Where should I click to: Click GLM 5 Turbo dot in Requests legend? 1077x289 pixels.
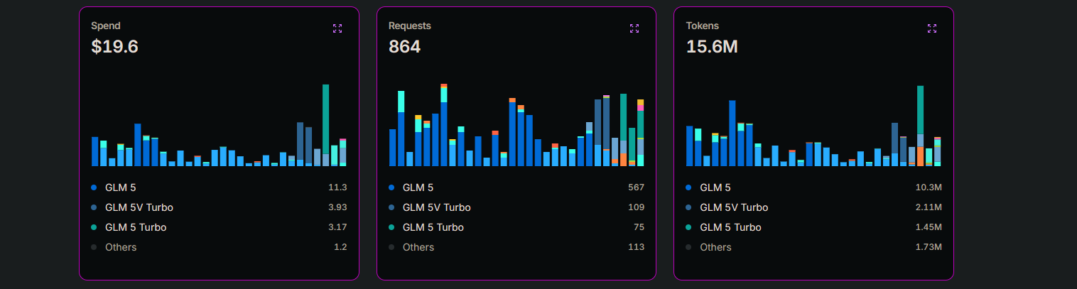pyautogui.click(x=391, y=227)
